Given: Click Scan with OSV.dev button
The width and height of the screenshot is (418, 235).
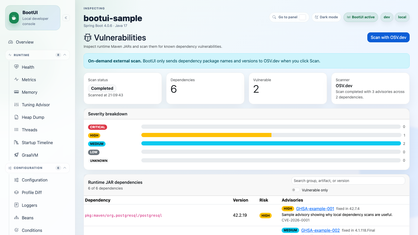Looking at the screenshot, I should click(388, 37).
